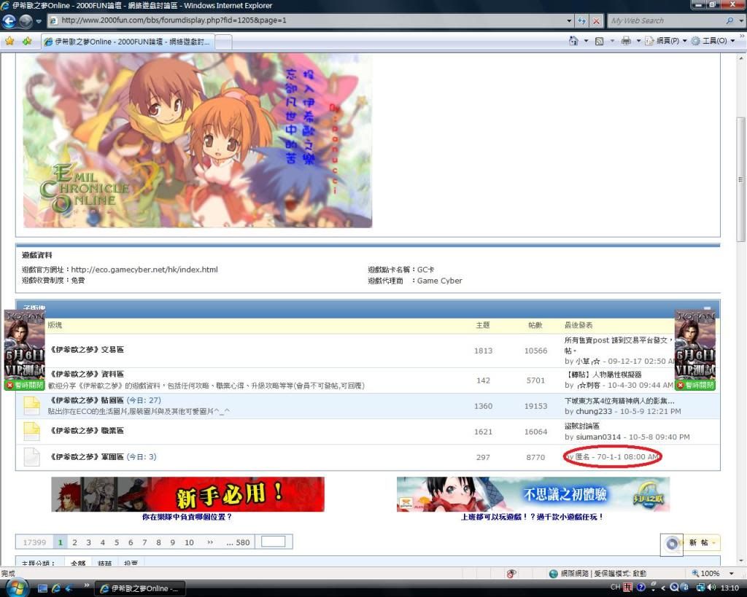Close the left floating VIP ad
747x597 pixels.
pos(25,385)
